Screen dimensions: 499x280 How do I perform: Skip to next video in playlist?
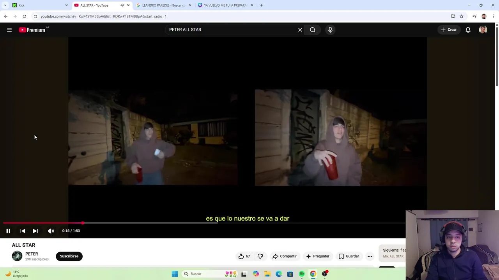tap(35, 231)
